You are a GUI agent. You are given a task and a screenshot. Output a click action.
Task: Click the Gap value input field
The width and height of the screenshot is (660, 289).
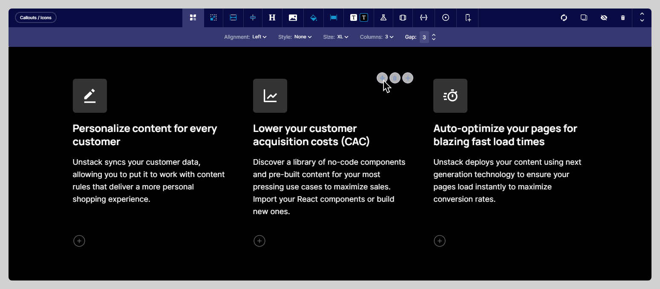(424, 37)
